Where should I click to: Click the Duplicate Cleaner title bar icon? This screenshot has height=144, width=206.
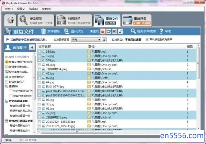point(3,3)
